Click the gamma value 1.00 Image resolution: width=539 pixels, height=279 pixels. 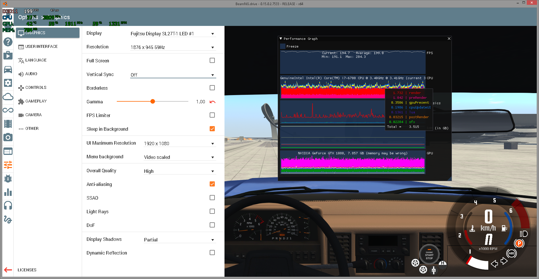pyautogui.click(x=201, y=102)
